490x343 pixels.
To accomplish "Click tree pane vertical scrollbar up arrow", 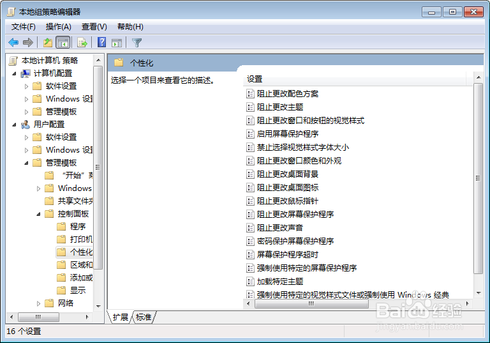I will [98, 60].
